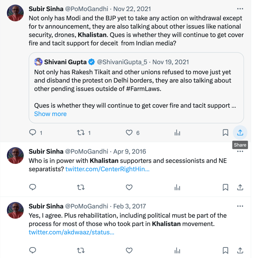Open more options for Nov 22 tweet

240,9
